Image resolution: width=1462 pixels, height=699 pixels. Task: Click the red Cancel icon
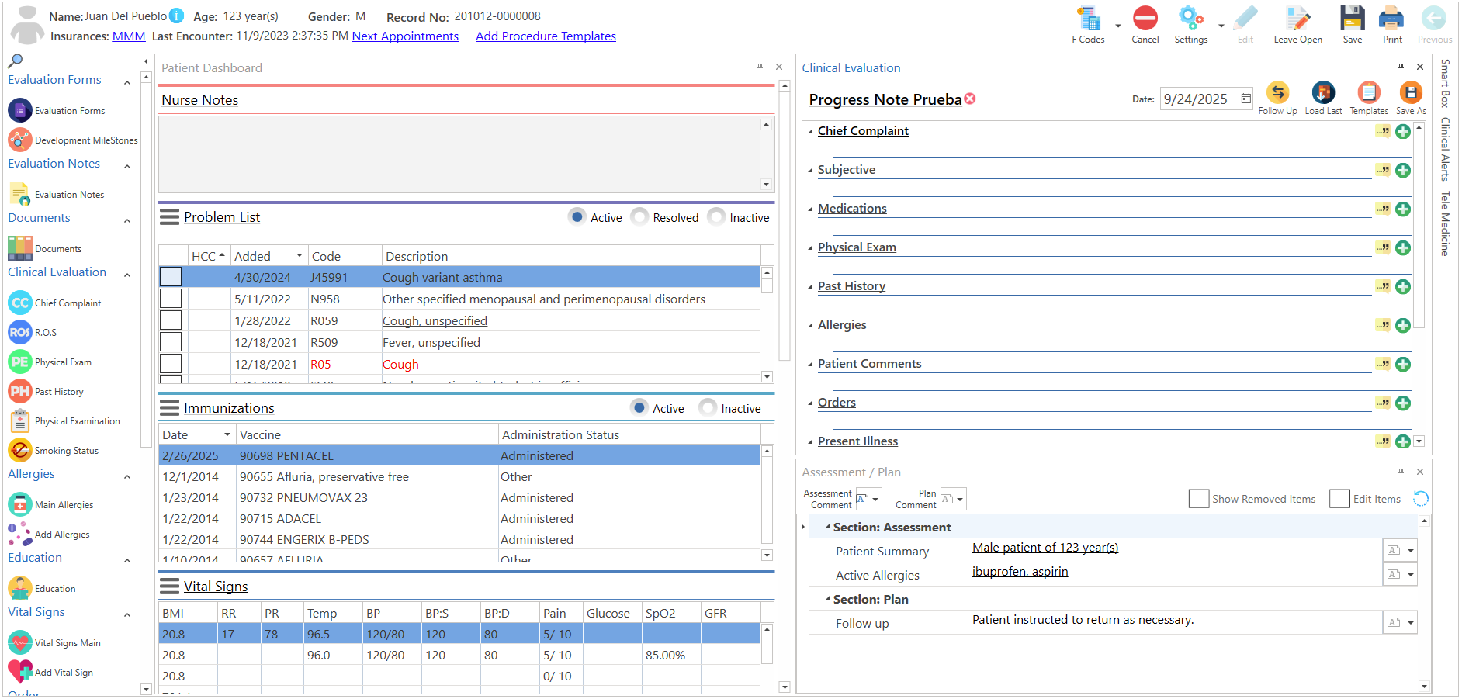pyautogui.click(x=1145, y=19)
